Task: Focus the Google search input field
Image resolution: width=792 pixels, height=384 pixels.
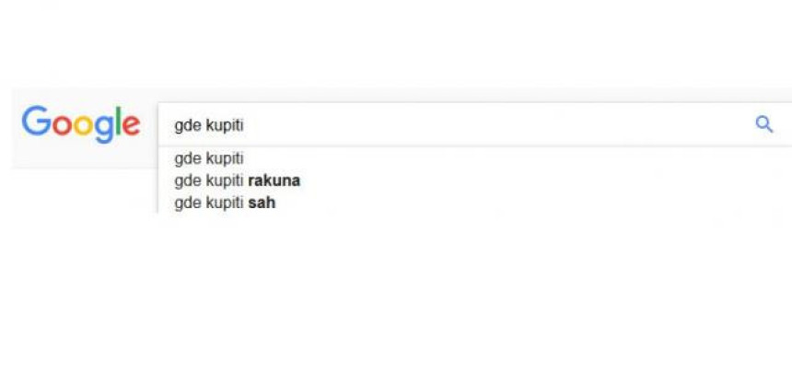Action: point(475,124)
